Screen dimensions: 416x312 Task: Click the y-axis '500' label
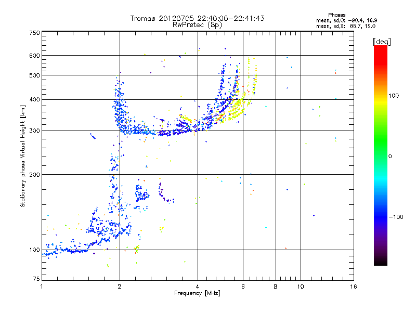(x=34, y=75)
